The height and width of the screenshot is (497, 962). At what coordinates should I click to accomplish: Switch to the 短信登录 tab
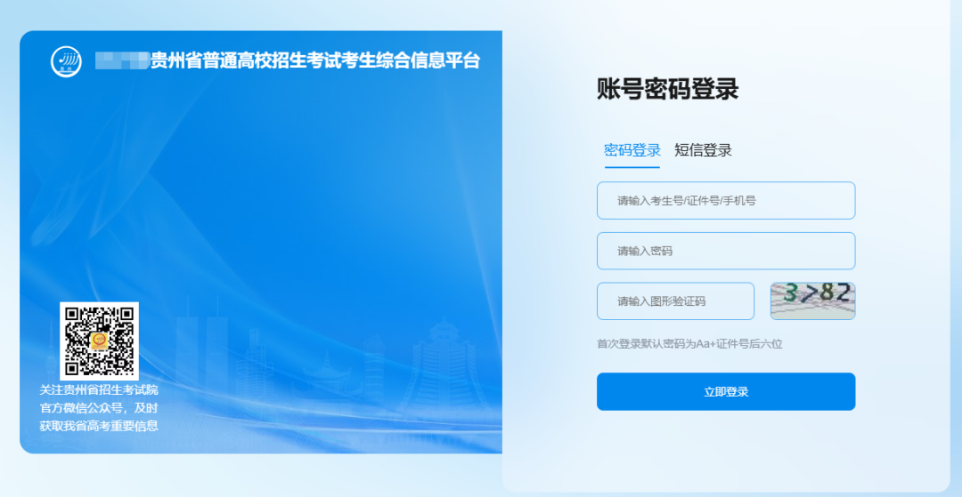(703, 150)
